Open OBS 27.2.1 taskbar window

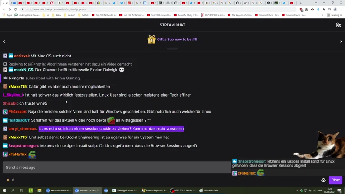click(183, 190)
